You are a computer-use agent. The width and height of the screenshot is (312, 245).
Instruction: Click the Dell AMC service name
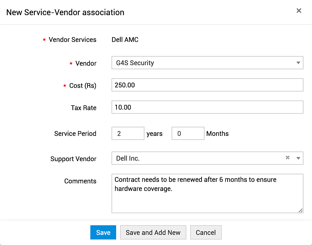coord(125,40)
